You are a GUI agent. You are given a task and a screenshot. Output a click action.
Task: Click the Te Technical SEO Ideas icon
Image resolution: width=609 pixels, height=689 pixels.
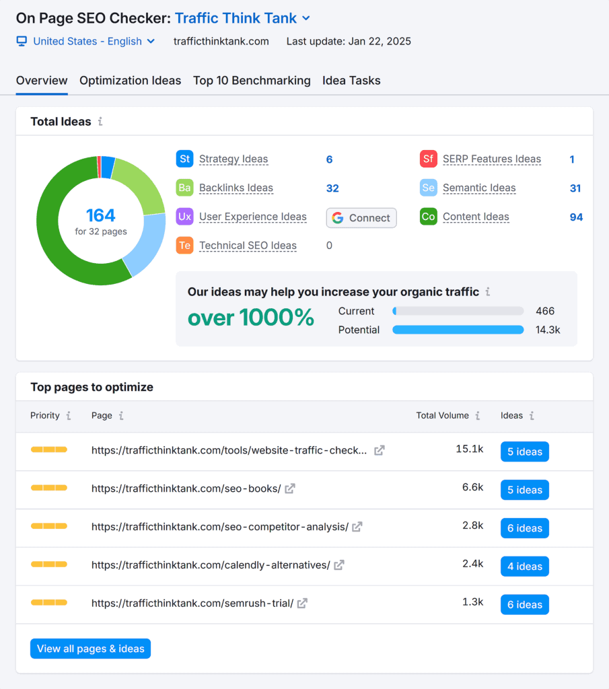pyautogui.click(x=184, y=246)
